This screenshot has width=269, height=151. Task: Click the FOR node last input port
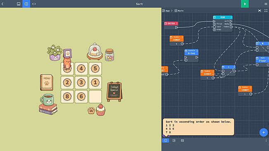(x=214, y=27)
